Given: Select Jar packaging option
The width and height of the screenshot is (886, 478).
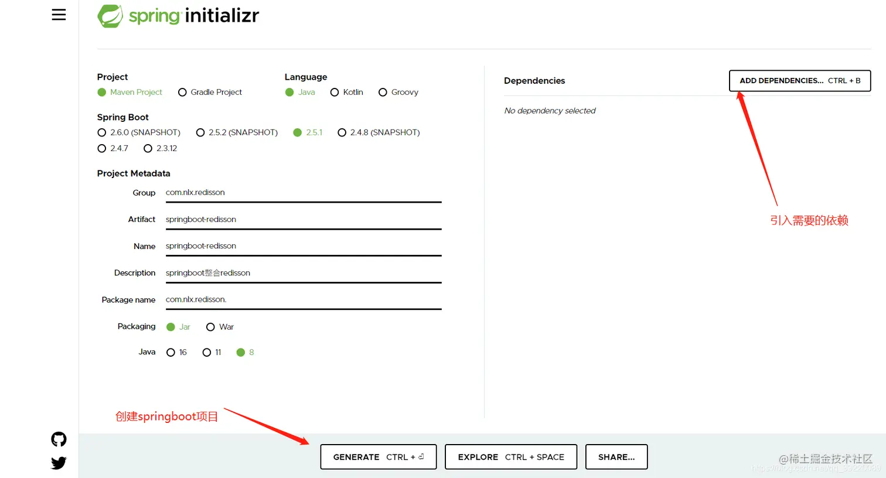Looking at the screenshot, I should point(178,327).
